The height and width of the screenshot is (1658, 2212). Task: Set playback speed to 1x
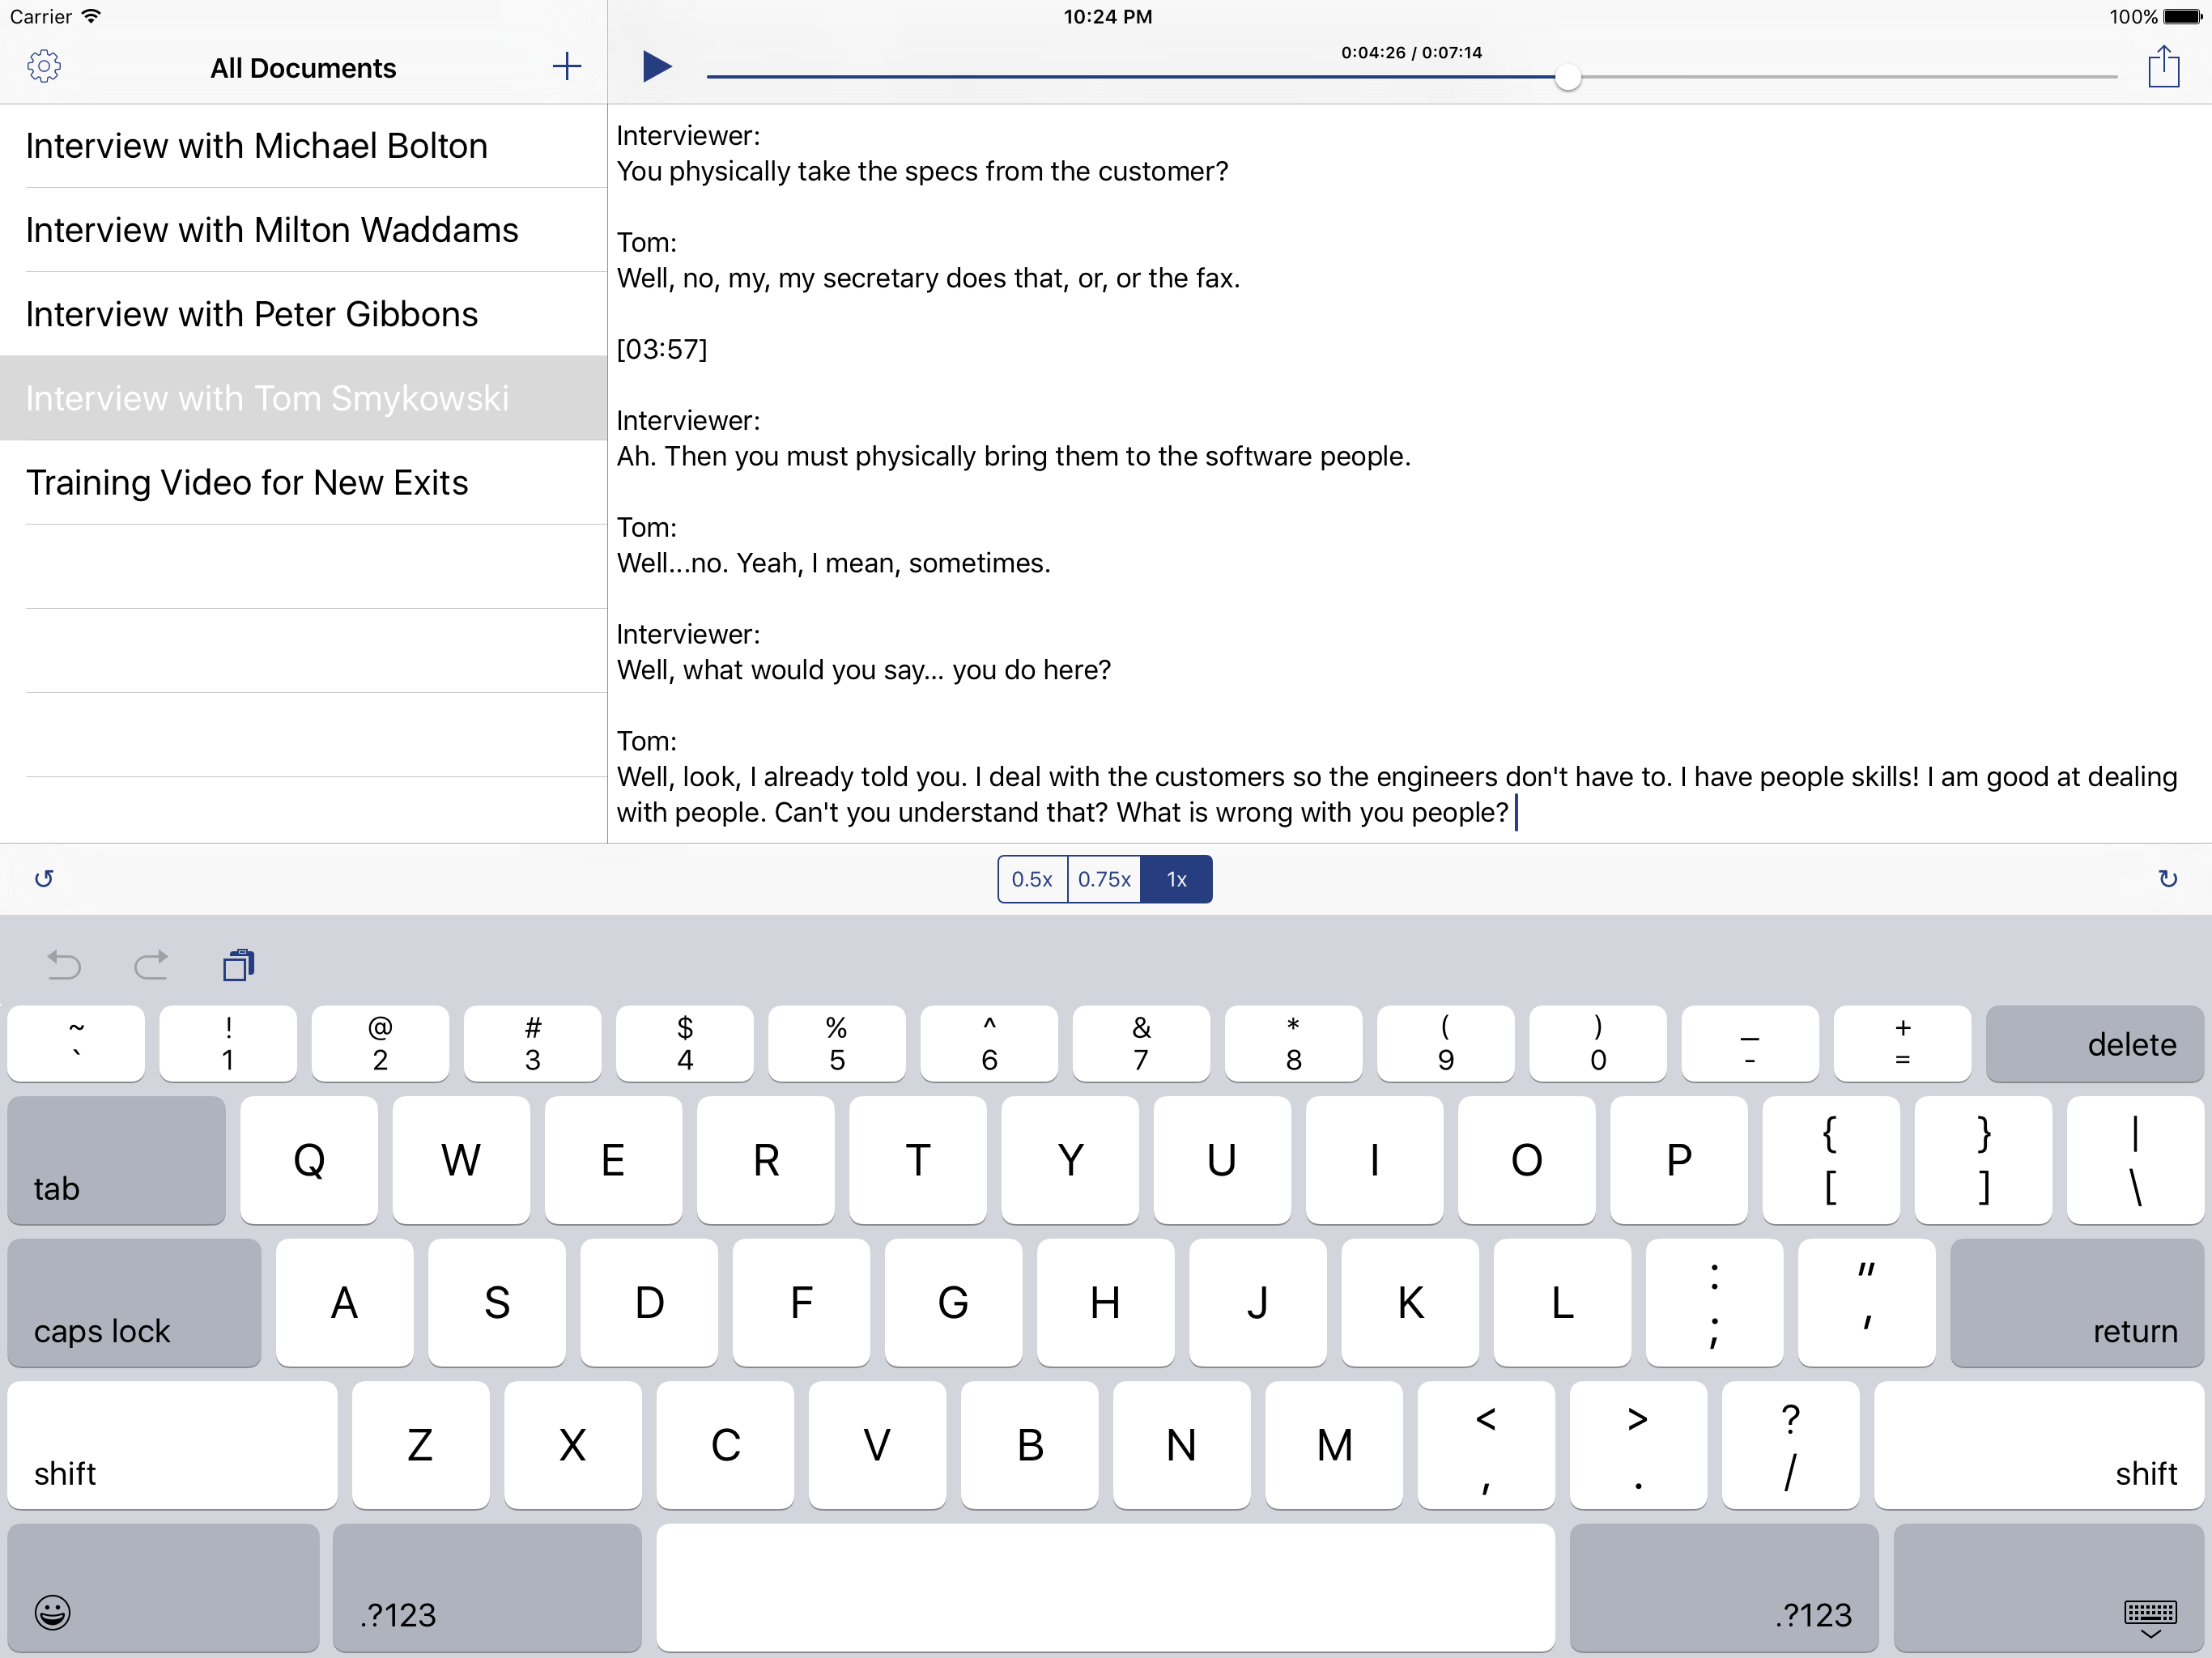tap(1177, 879)
